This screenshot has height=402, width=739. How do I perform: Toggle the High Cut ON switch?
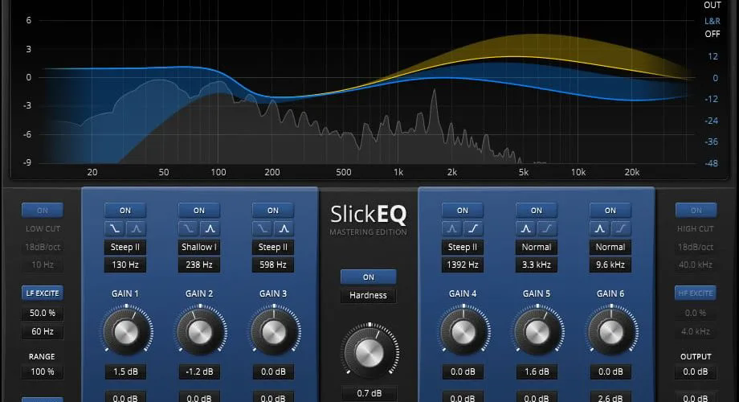696,211
